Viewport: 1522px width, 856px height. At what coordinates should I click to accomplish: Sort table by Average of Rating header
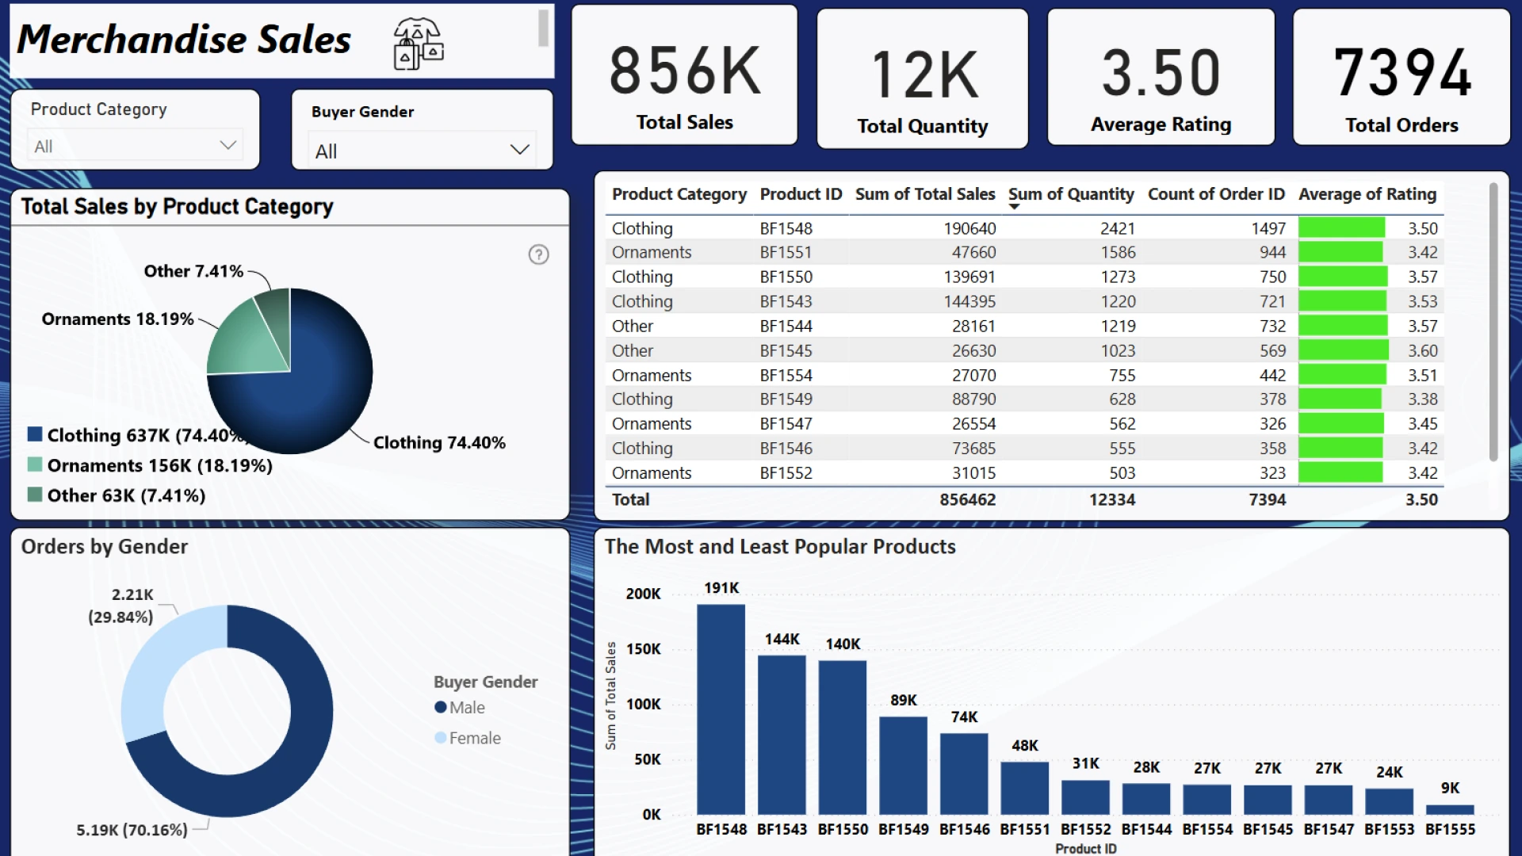[1367, 194]
